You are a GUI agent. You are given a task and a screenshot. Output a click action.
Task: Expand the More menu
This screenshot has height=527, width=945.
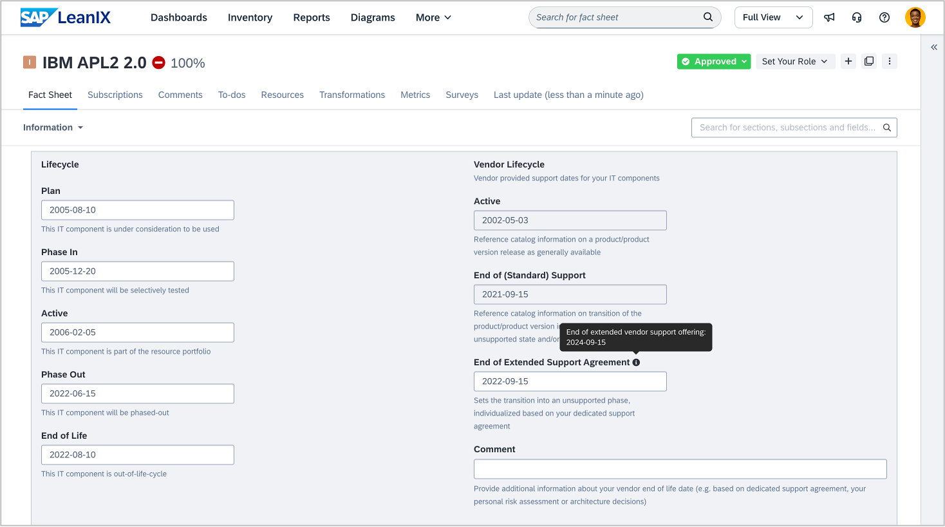(433, 17)
